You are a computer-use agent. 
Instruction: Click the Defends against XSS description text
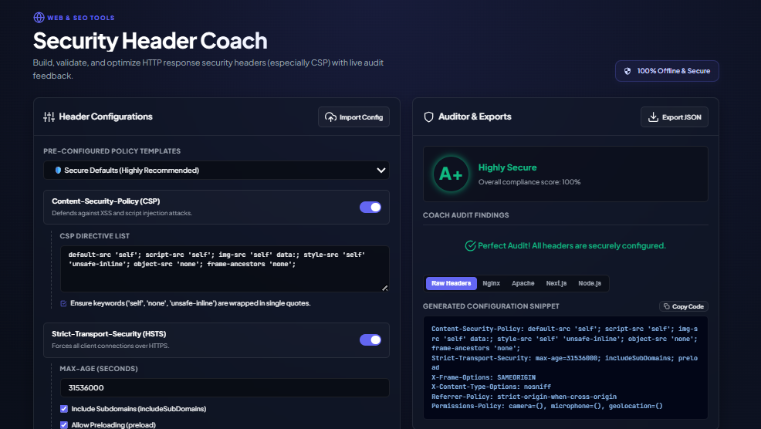click(122, 213)
